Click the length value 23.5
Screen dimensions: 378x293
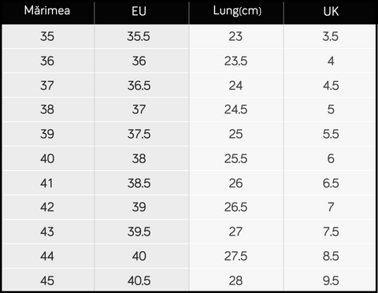(x=235, y=61)
